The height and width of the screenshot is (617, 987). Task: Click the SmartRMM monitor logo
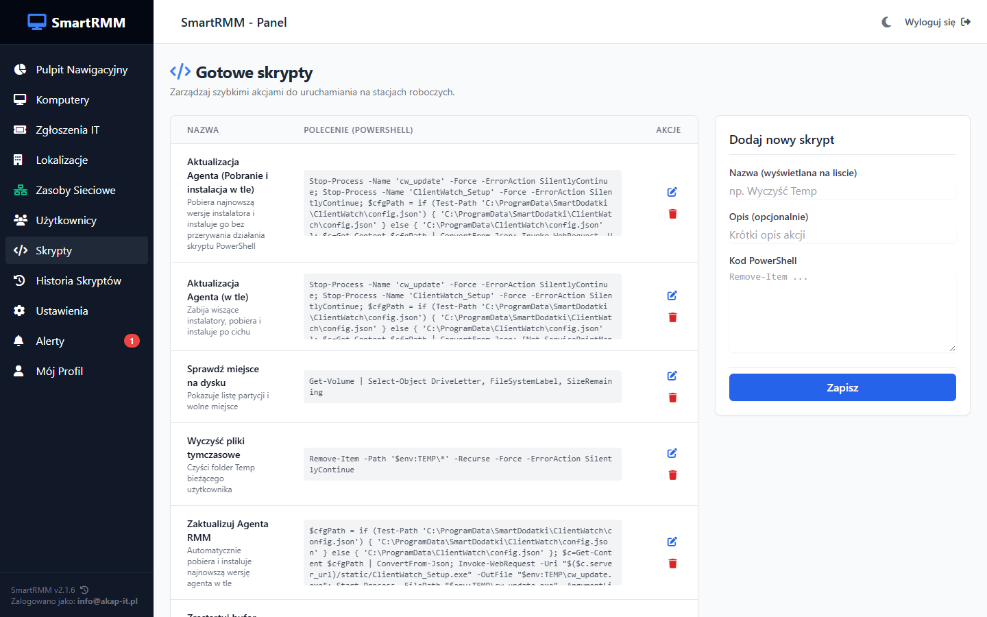(37, 22)
